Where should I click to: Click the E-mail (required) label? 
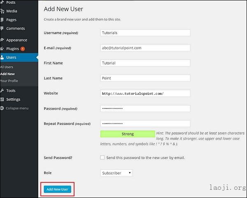tap(58, 48)
